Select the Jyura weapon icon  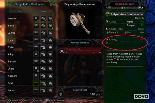(x=36, y=69)
